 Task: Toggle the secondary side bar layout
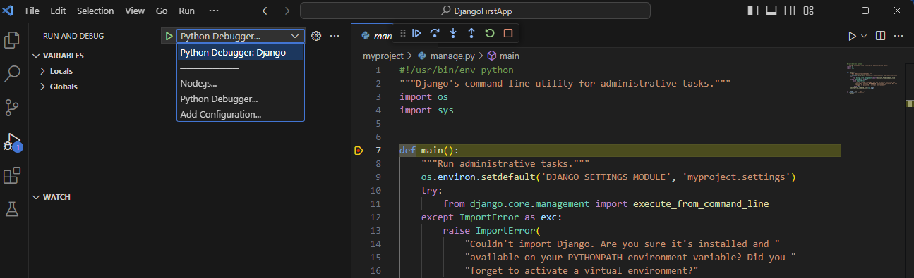pyautogui.click(x=790, y=11)
